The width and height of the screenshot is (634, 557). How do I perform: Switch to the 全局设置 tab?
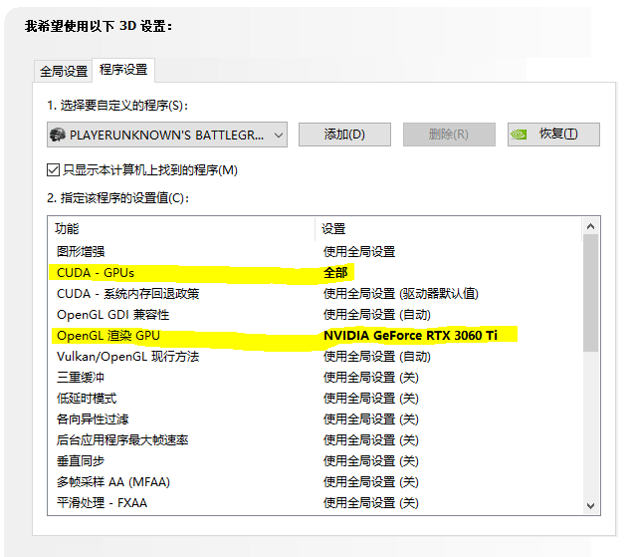(x=64, y=72)
